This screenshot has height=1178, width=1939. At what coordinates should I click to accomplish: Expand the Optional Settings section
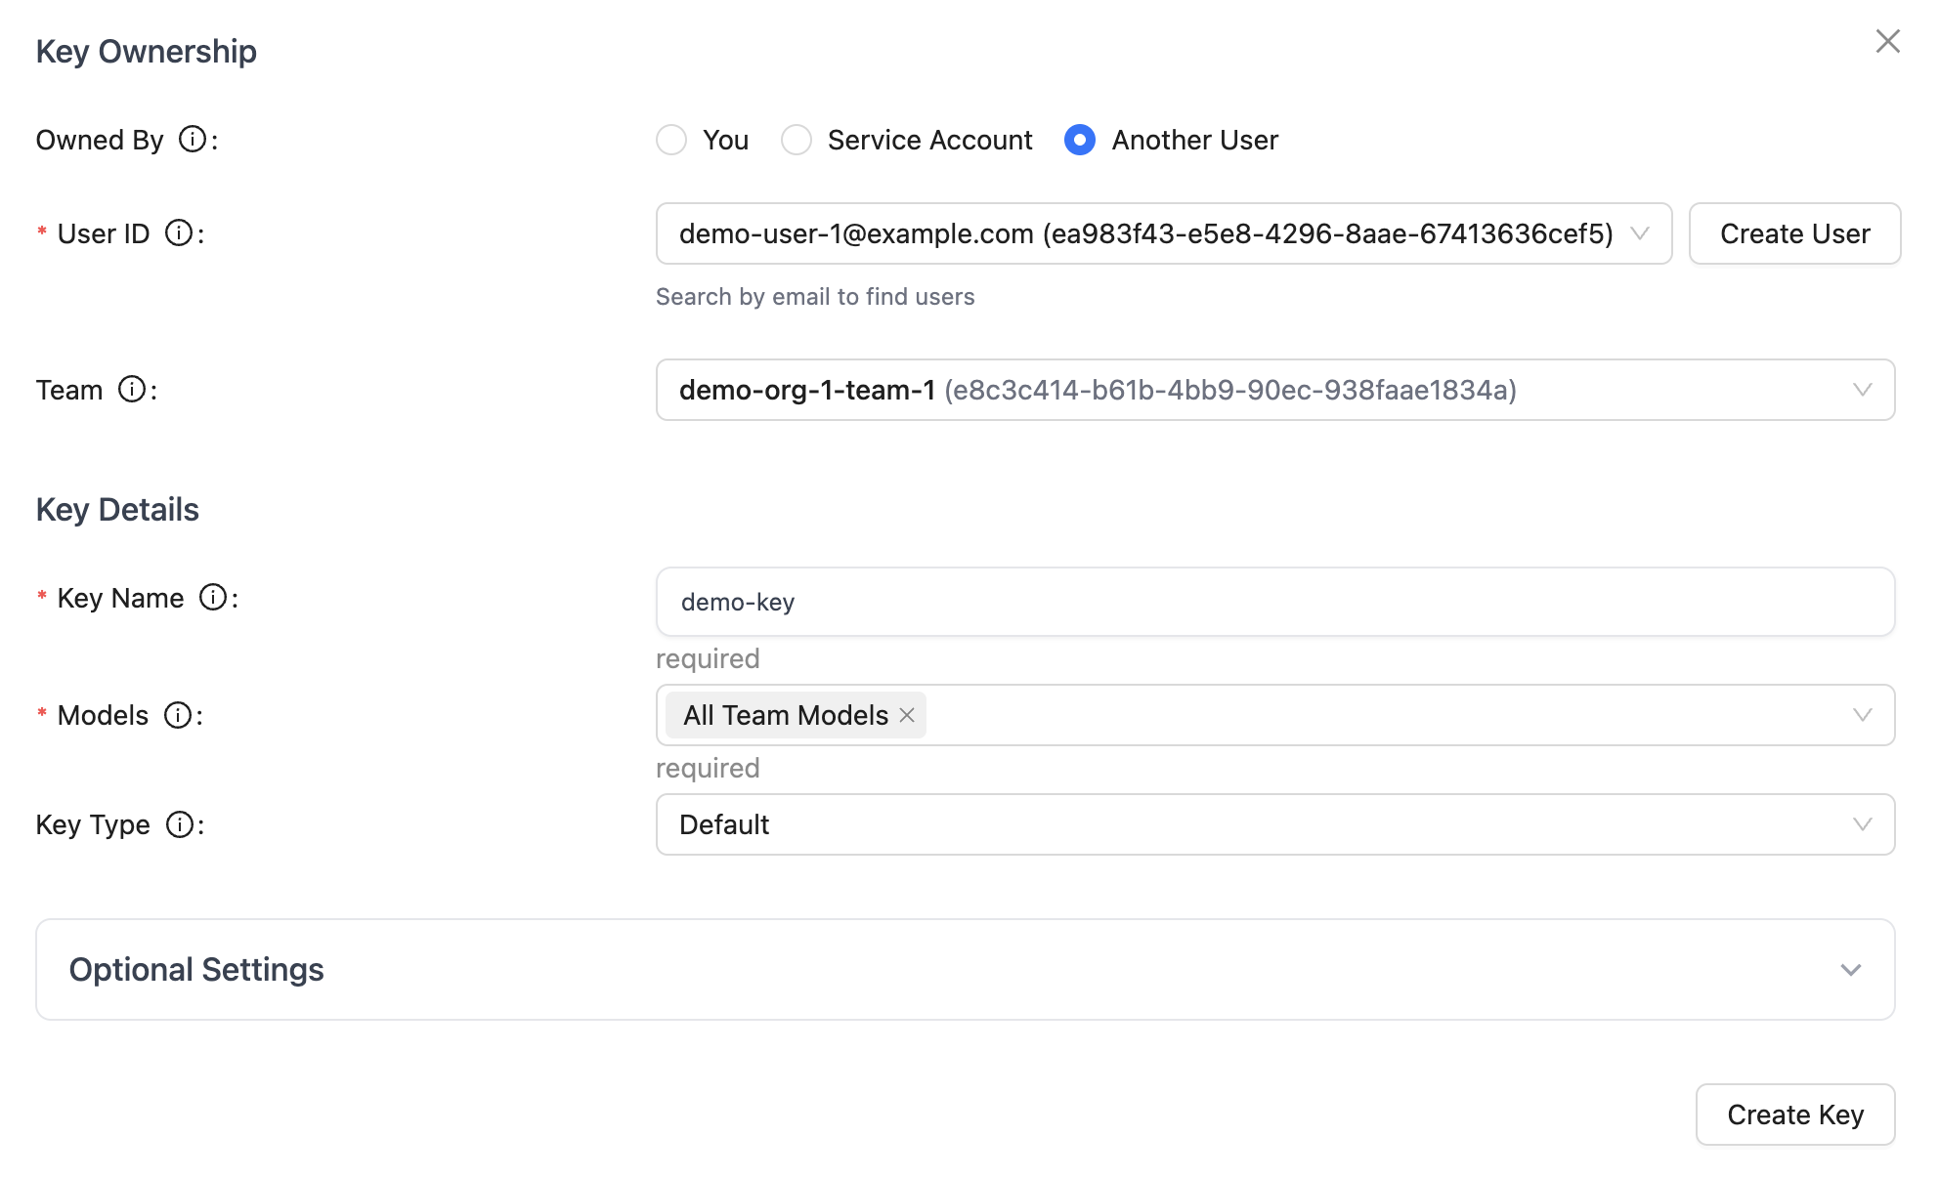[195, 969]
